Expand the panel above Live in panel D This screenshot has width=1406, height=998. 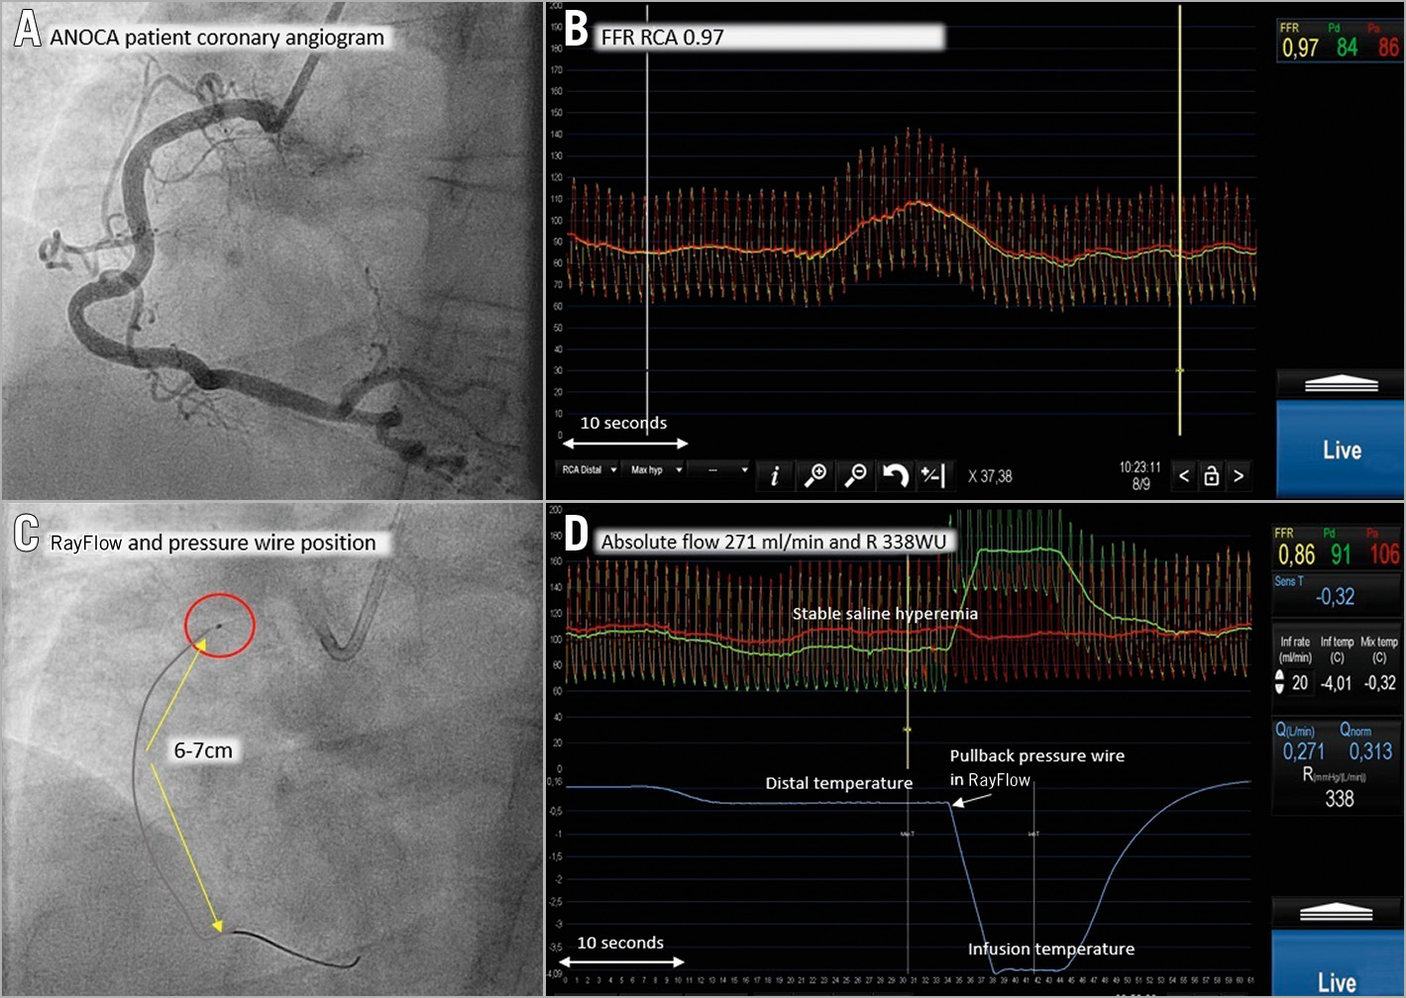(x=1336, y=913)
